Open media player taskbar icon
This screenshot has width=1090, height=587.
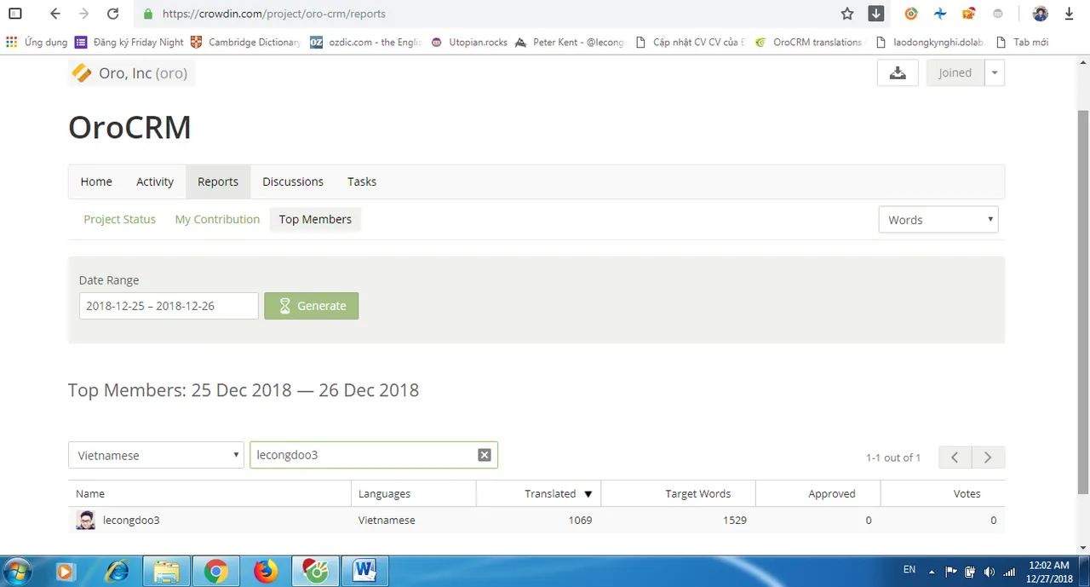pos(66,571)
